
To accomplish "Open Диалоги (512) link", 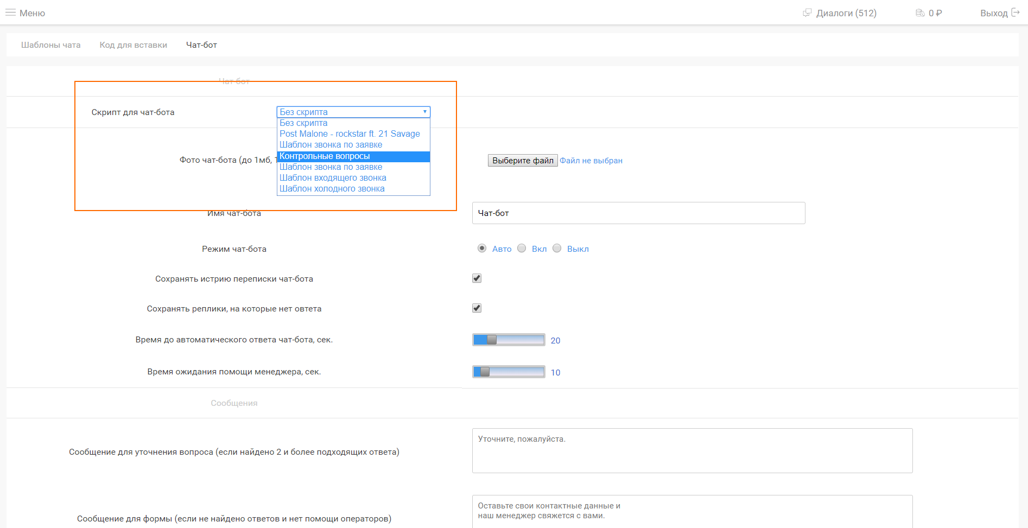I will click(x=846, y=13).
